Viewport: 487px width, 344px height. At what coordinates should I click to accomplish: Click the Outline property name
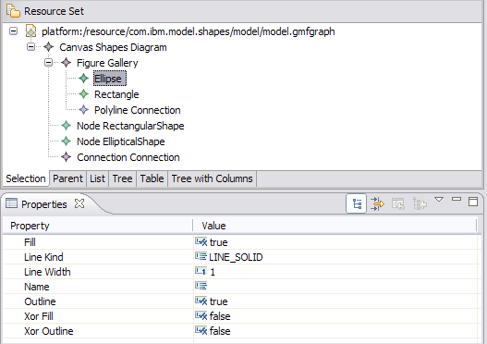tap(40, 301)
